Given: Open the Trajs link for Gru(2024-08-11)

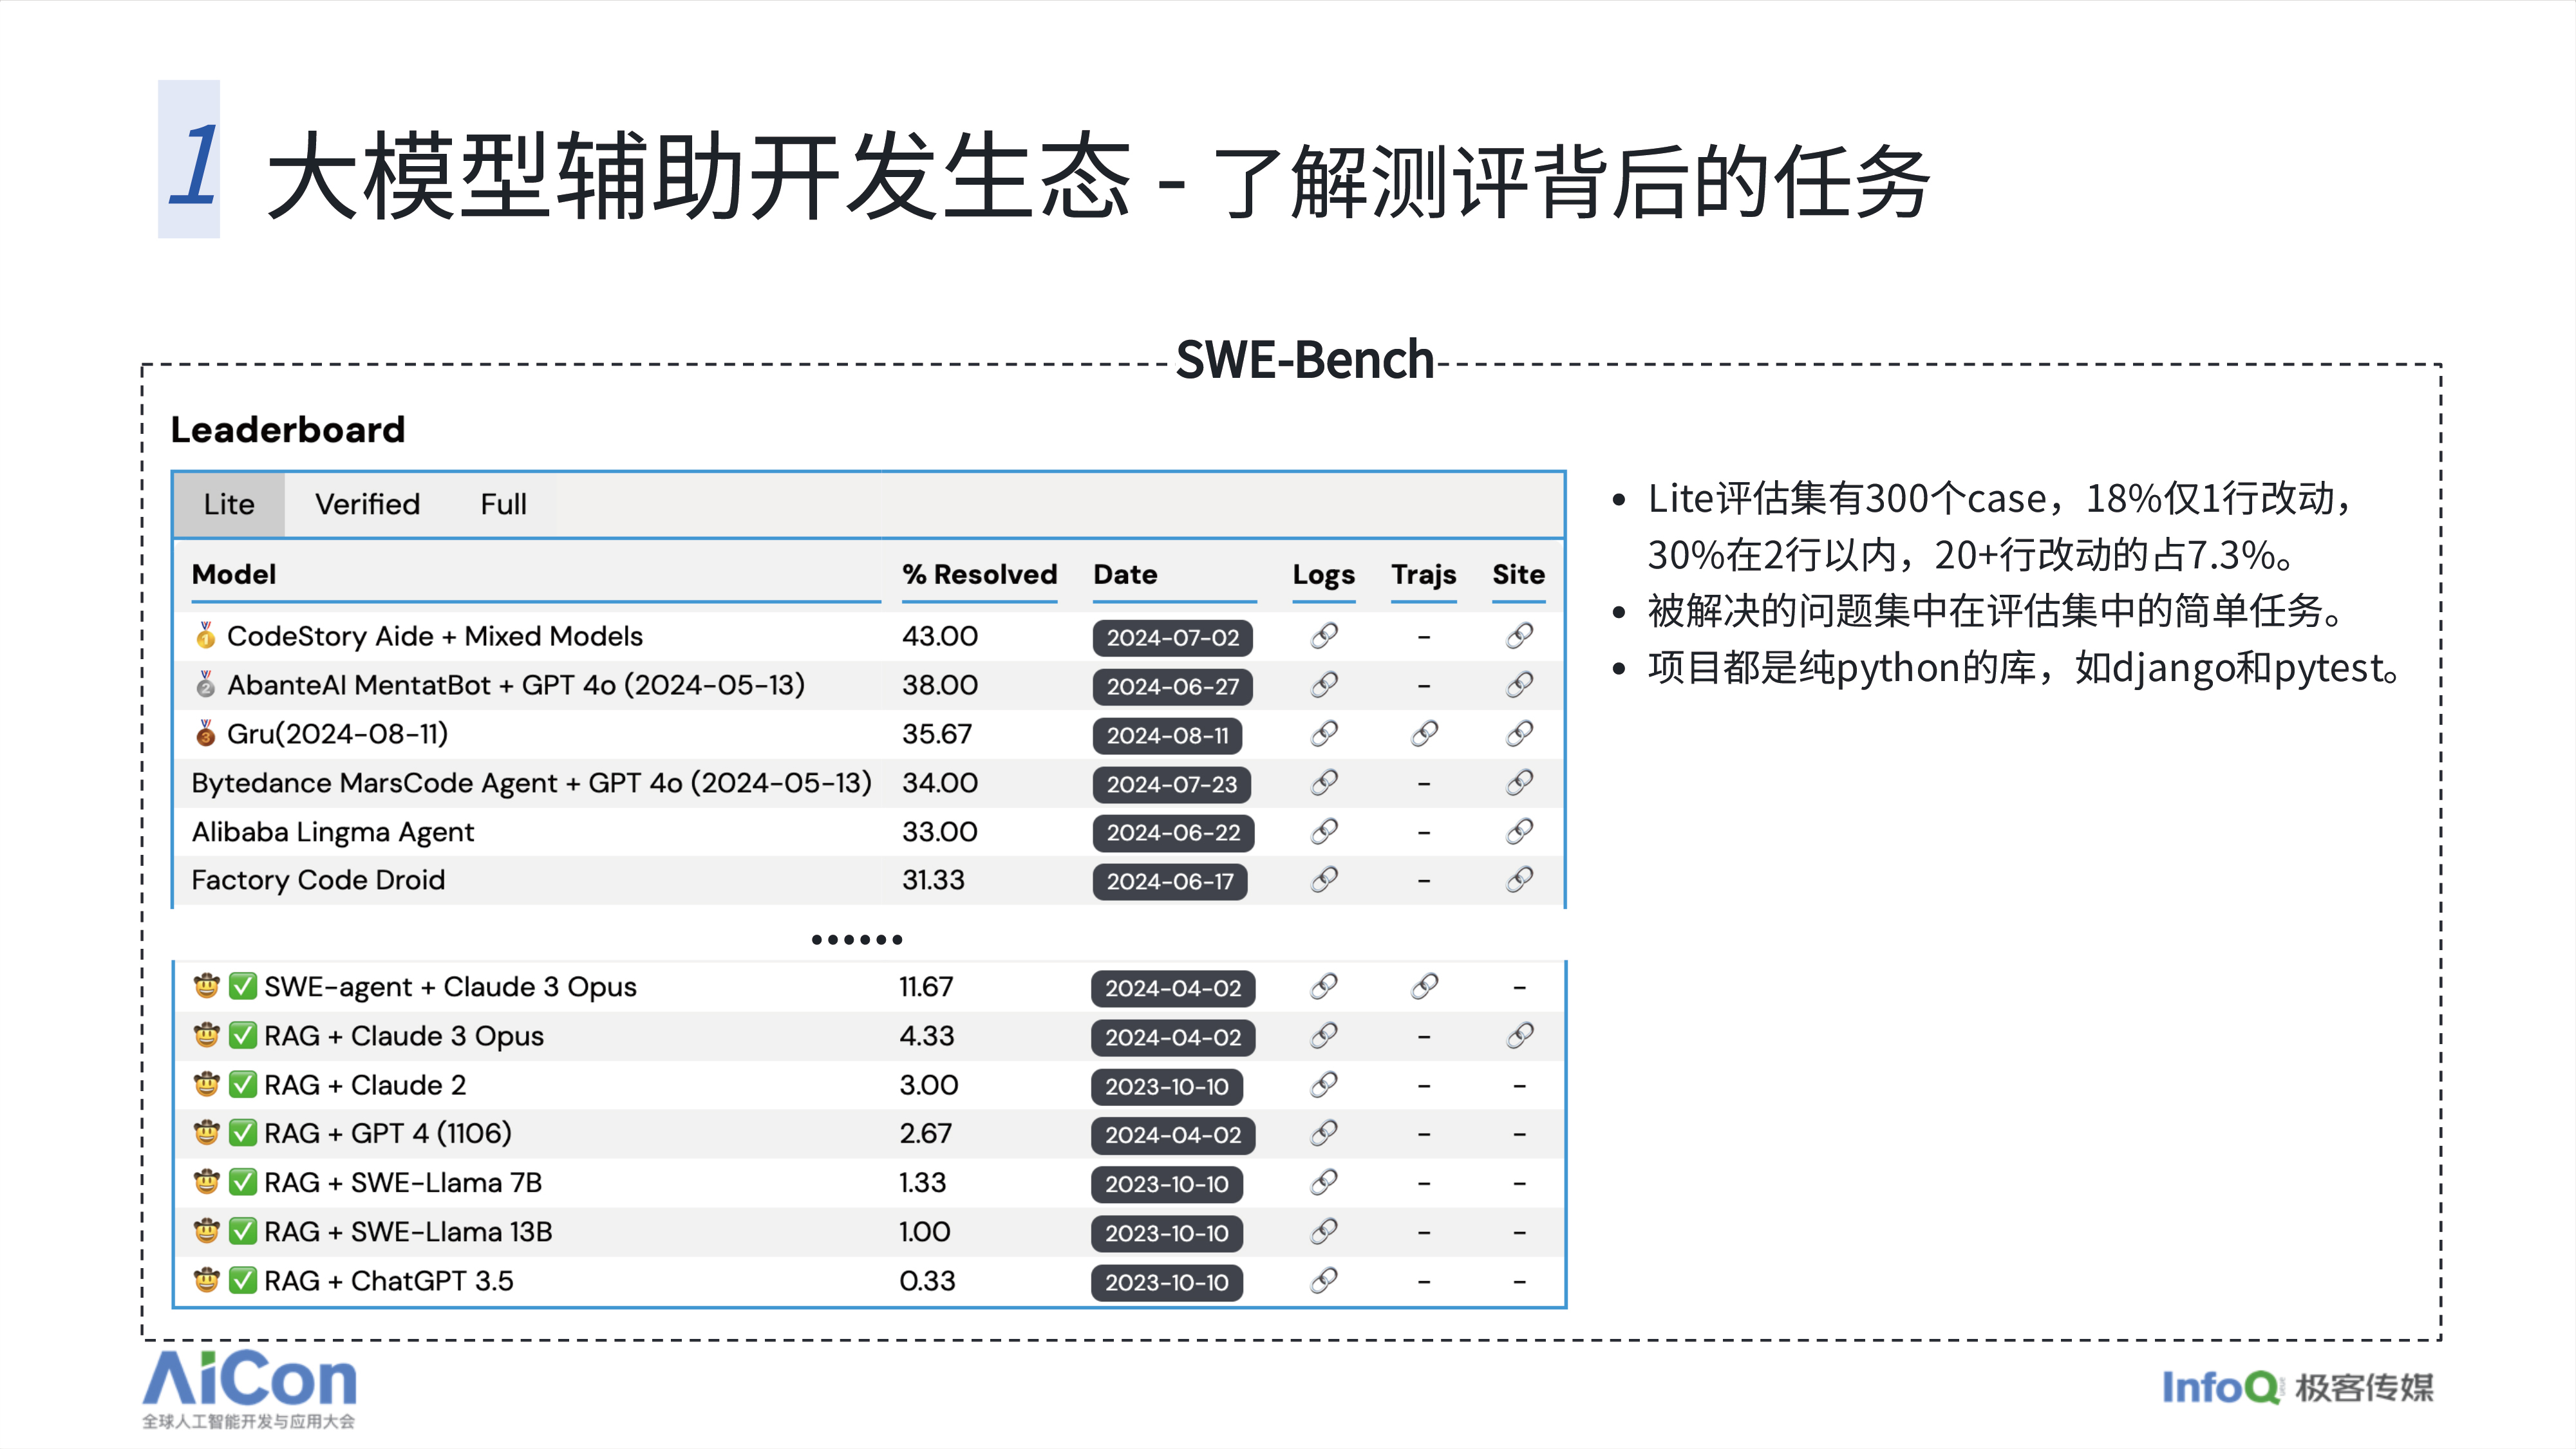Looking at the screenshot, I should click(x=1424, y=734).
